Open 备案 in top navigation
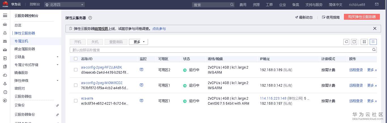 coord(295,5)
